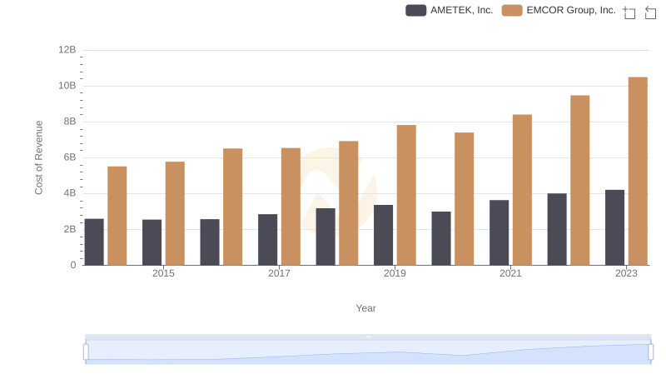666x384 pixels.
Task: Click the zoom reset icon
Action: click(x=650, y=12)
